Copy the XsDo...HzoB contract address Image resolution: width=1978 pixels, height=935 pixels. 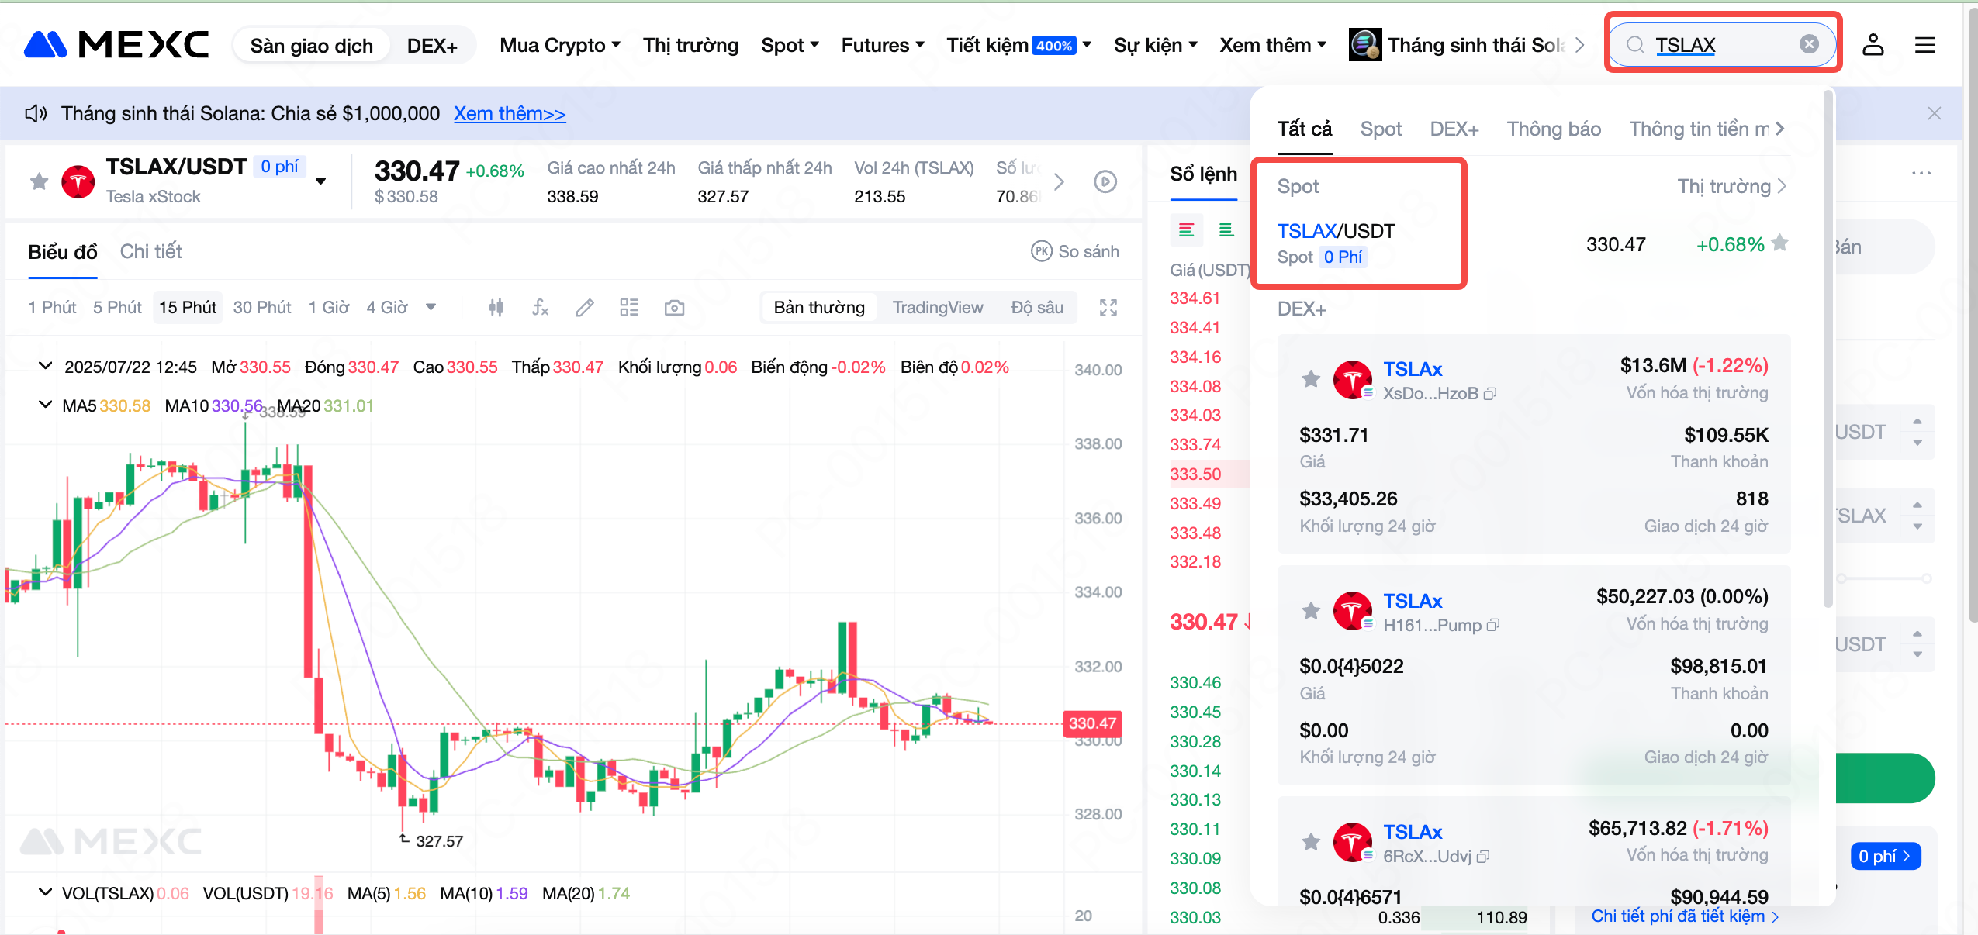click(x=1489, y=394)
